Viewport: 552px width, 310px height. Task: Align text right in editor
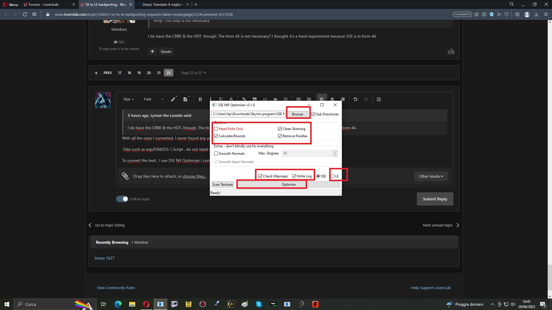pyautogui.click(x=343, y=99)
